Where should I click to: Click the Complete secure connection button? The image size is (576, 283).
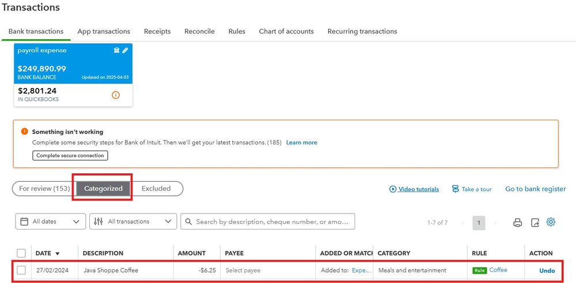point(70,155)
